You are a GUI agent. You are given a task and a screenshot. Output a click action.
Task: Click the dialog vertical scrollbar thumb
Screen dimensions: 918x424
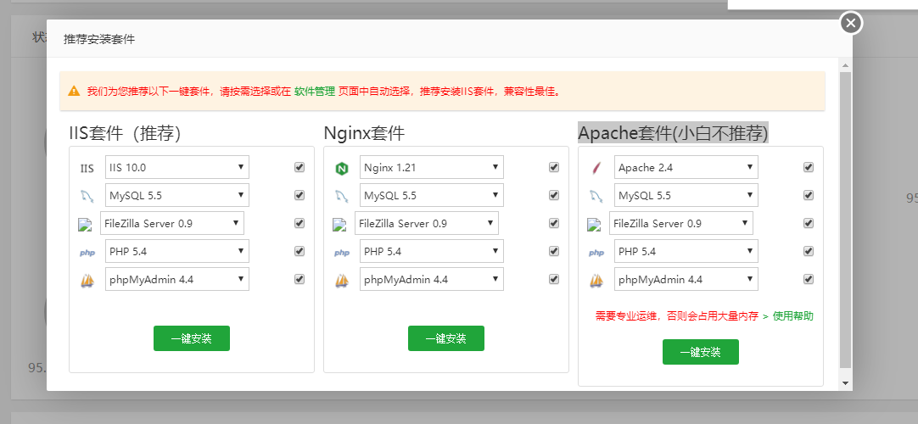pos(845,220)
